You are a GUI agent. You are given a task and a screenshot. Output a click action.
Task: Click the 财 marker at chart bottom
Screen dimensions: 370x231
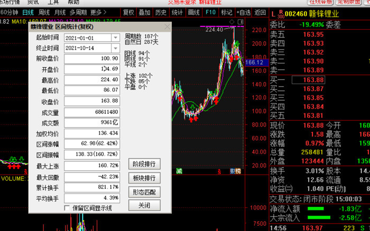232,170
